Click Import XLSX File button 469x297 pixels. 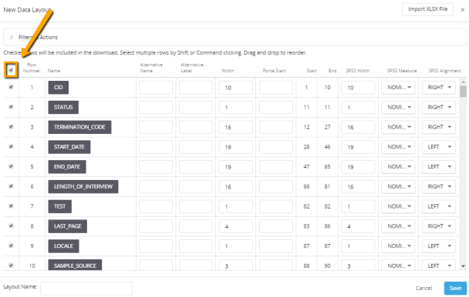[x=427, y=9]
